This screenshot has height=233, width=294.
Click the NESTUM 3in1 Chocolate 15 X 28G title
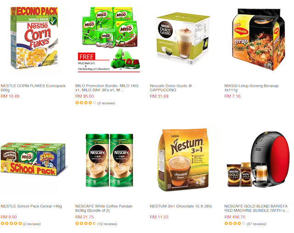click(x=181, y=206)
